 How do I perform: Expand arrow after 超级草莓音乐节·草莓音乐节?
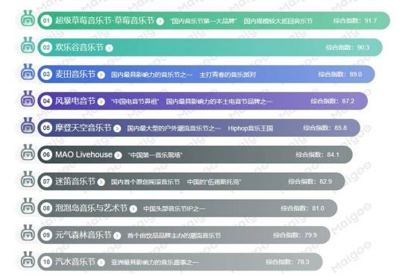pyautogui.click(x=160, y=21)
